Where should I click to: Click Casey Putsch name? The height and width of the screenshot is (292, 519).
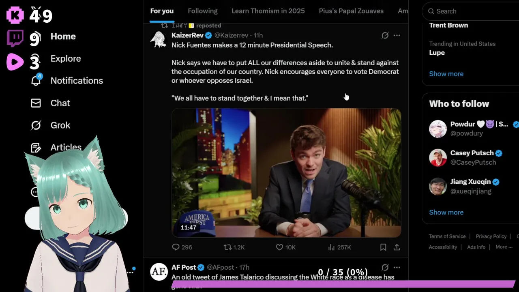point(472,153)
